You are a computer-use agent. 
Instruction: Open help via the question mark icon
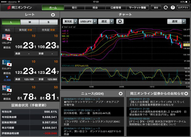click(173, 8)
